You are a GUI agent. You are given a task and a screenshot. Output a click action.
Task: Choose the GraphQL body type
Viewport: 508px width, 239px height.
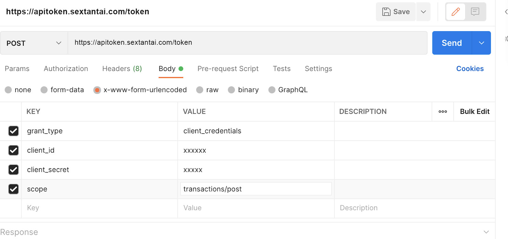[272, 90]
